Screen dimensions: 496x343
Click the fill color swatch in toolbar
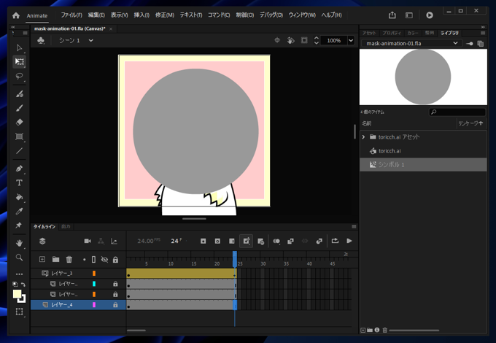pyautogui.click(x=17, y=294)
